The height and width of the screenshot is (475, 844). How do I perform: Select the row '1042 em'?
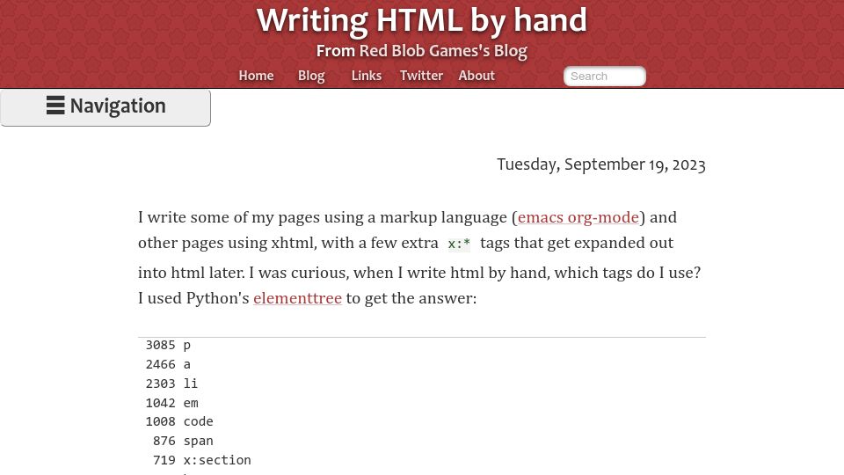[171, 403]
